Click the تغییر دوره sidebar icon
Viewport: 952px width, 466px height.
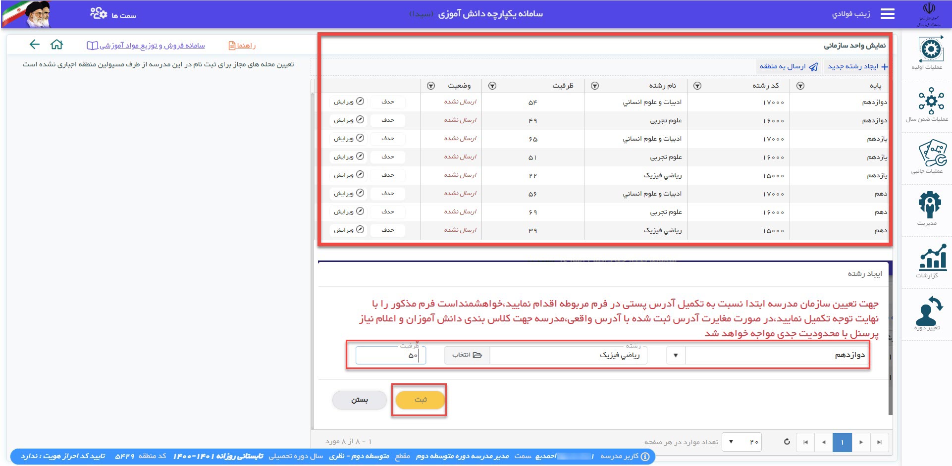[x=929, y=311]
